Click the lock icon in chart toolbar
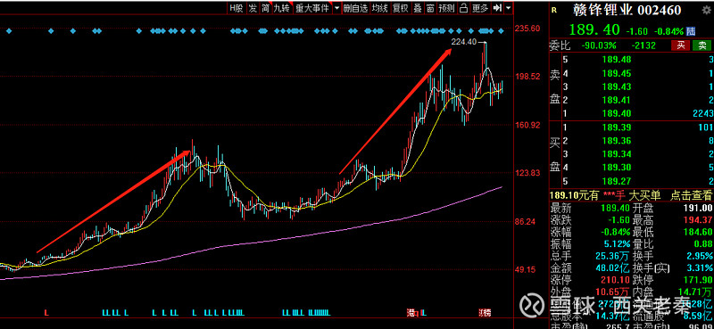The width and height of the screenshot is (714, 329). tap(463, 8)
